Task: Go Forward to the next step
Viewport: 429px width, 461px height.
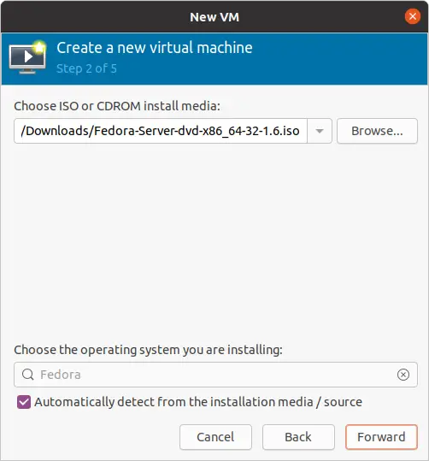Action: coord(381,437)
